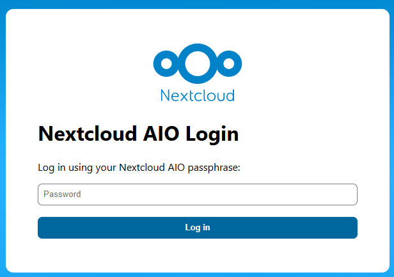Click the Password placeholder text
The width and height of the screenshot is (394, 277).
pos(62,194)
